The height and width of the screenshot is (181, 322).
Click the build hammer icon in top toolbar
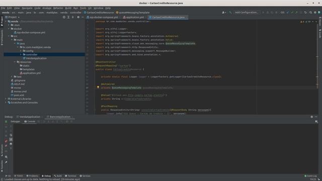230,13
